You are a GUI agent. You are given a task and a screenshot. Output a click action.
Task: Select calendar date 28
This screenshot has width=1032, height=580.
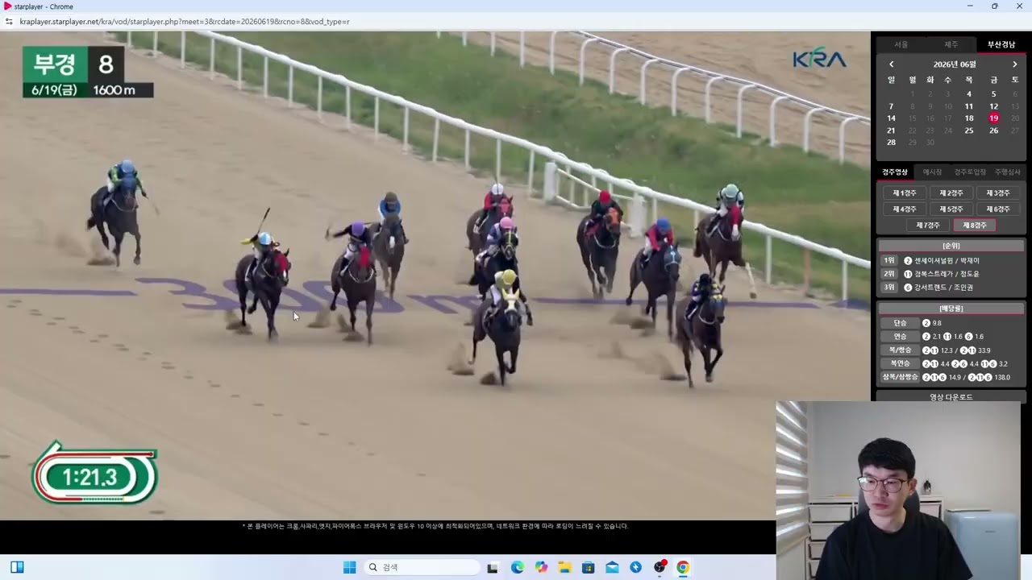coord(891,143)
